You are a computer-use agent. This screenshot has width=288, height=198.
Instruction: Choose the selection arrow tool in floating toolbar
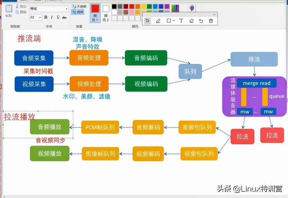point(147,21)
